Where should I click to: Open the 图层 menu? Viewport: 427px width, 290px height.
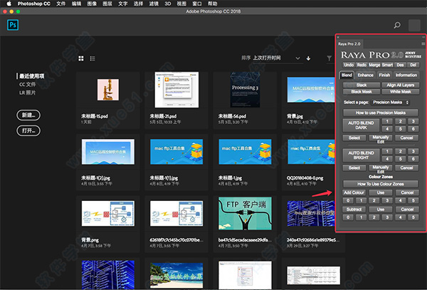coord(107,4)
